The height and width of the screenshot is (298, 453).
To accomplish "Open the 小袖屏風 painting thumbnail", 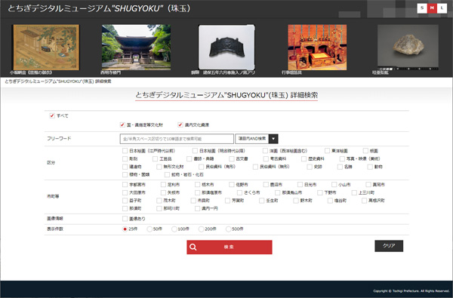I will (x=46, y=48).
